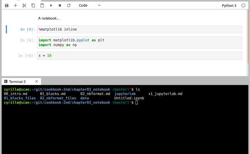250x154 pixels.
Task: Click the terminal icon on Terminal 2 tab
Action: click(x=6, y=82)
